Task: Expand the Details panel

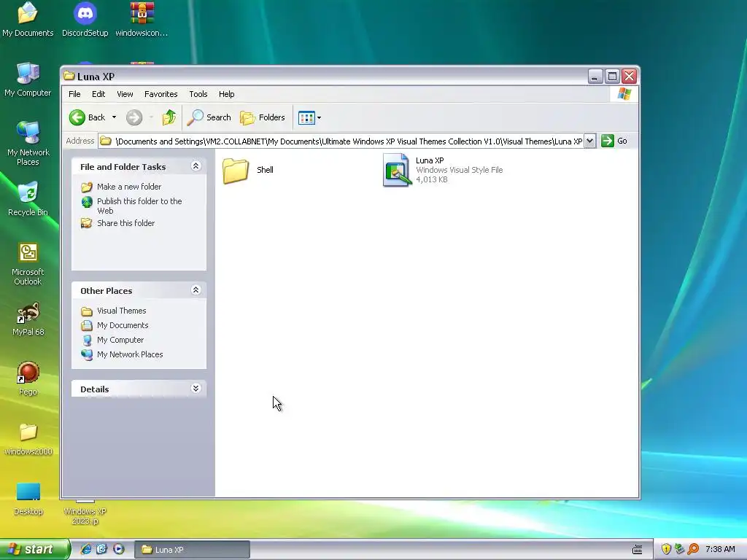Action: (x=196, y=388)
